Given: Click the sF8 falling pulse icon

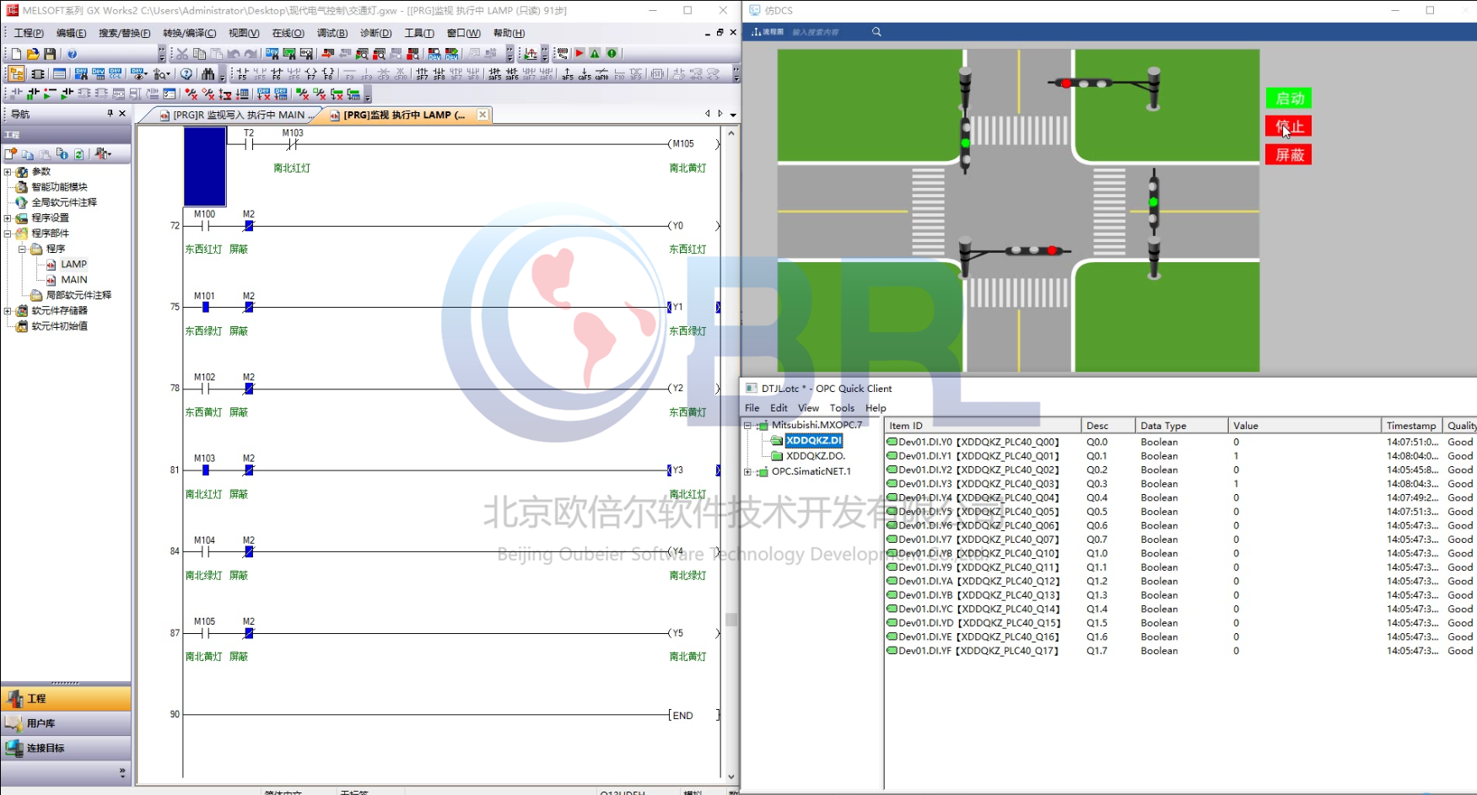Looking at the screenshot, I should [x=439, y=74].
